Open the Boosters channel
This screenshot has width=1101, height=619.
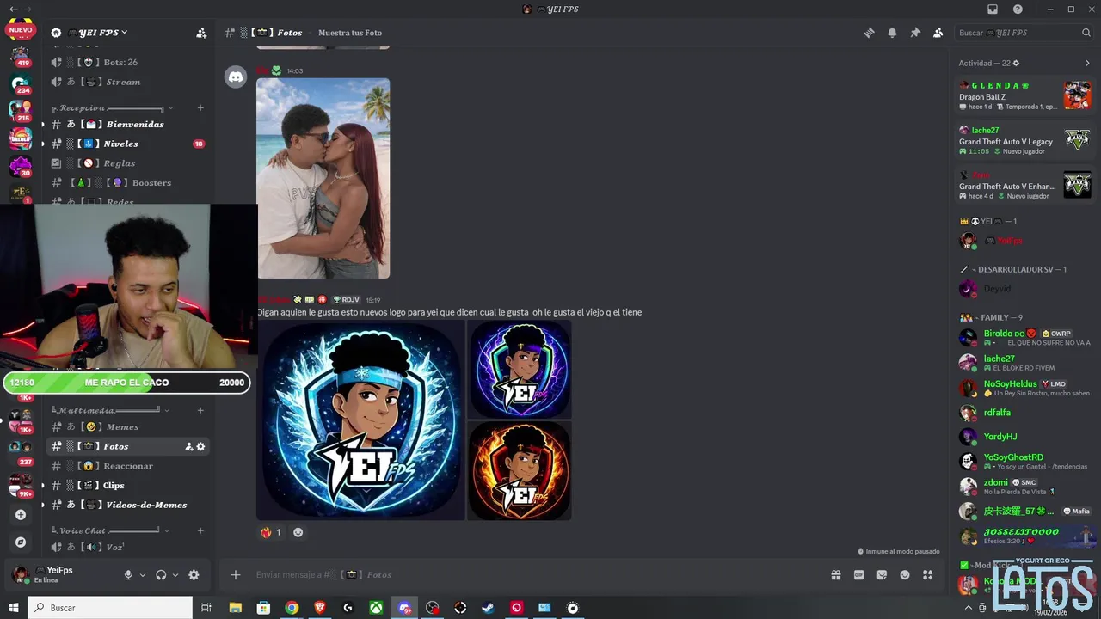[129, 182]
